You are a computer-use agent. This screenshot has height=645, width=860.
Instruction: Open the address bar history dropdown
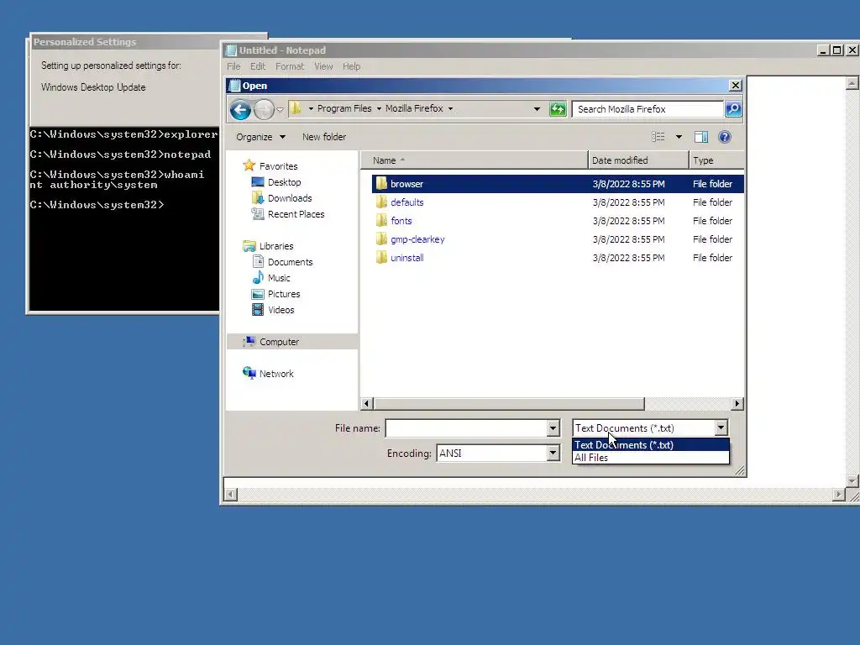tap(537, 109)
